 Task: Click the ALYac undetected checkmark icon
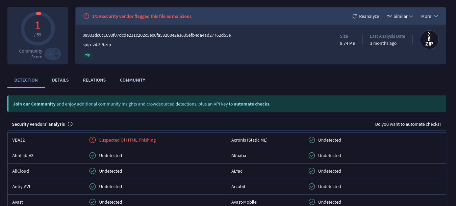point(312,171)
